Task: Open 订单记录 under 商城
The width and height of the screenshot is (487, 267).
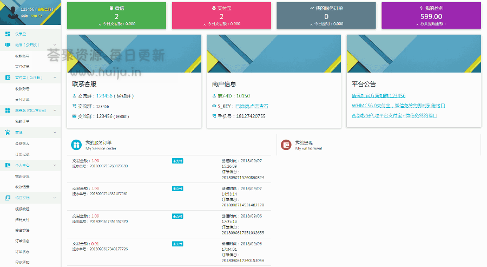Action: point(22,154)
